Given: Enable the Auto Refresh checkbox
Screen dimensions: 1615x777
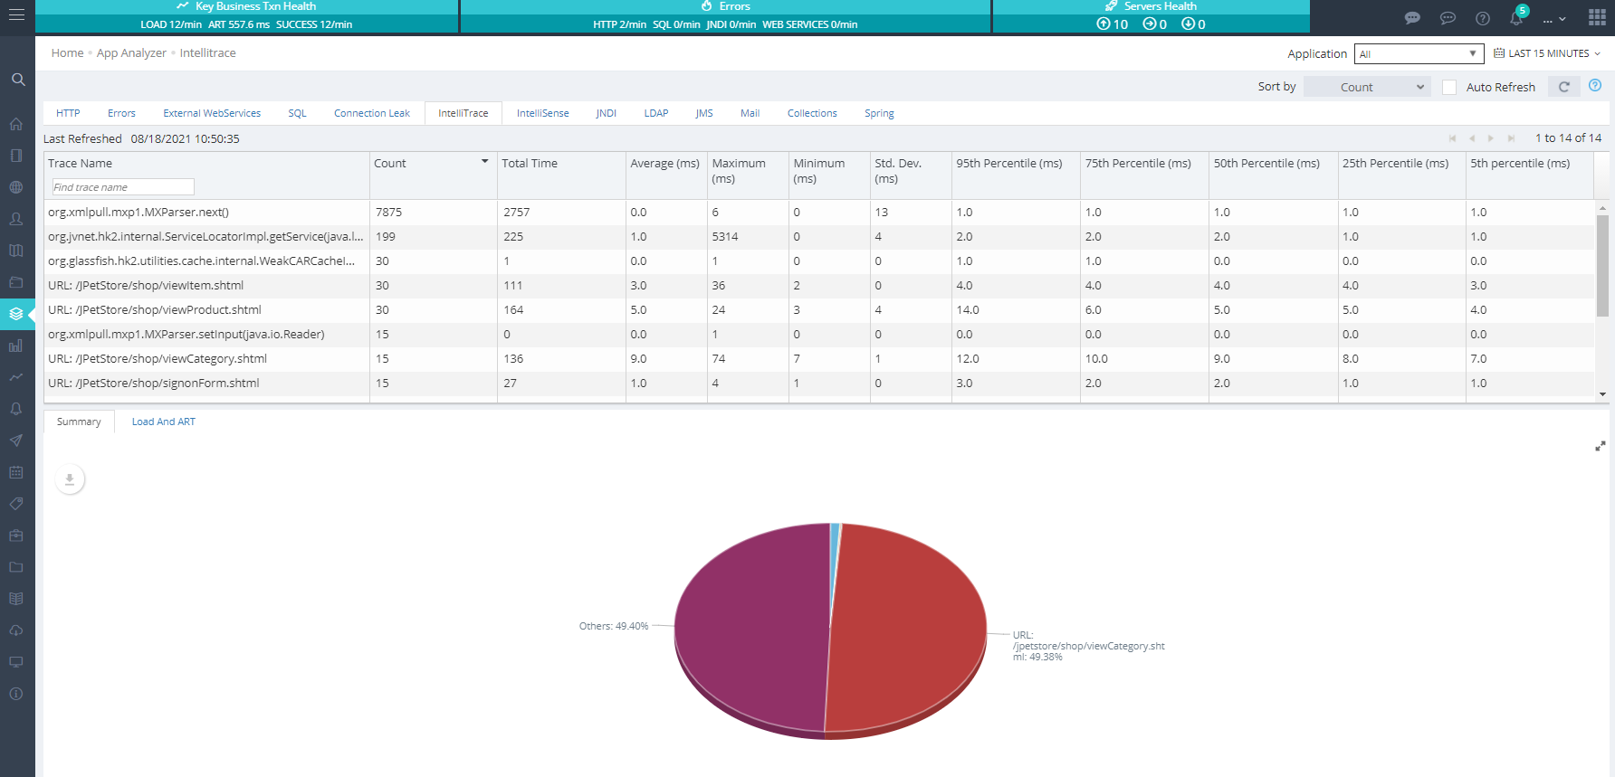Looking at the screenshot, I should tap(1449, 87).
